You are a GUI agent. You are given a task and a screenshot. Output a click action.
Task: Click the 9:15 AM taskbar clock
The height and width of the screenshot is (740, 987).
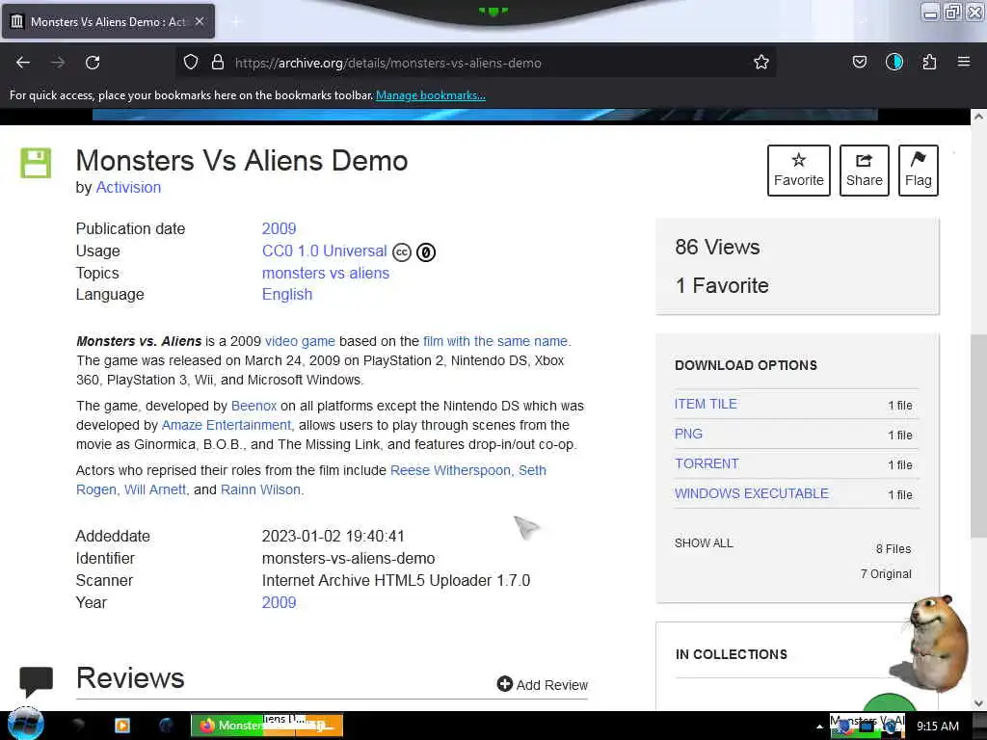[938, 727]
